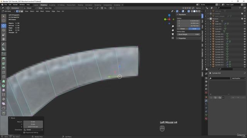The image size is (247, 138).
Task: Set vertex transform to Local
Action: 195,29
